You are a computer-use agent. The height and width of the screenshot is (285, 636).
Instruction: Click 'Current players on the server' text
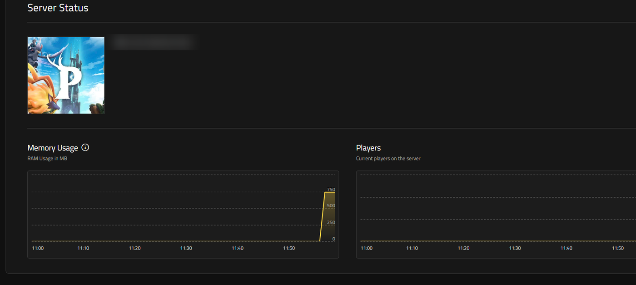point(388,159)
